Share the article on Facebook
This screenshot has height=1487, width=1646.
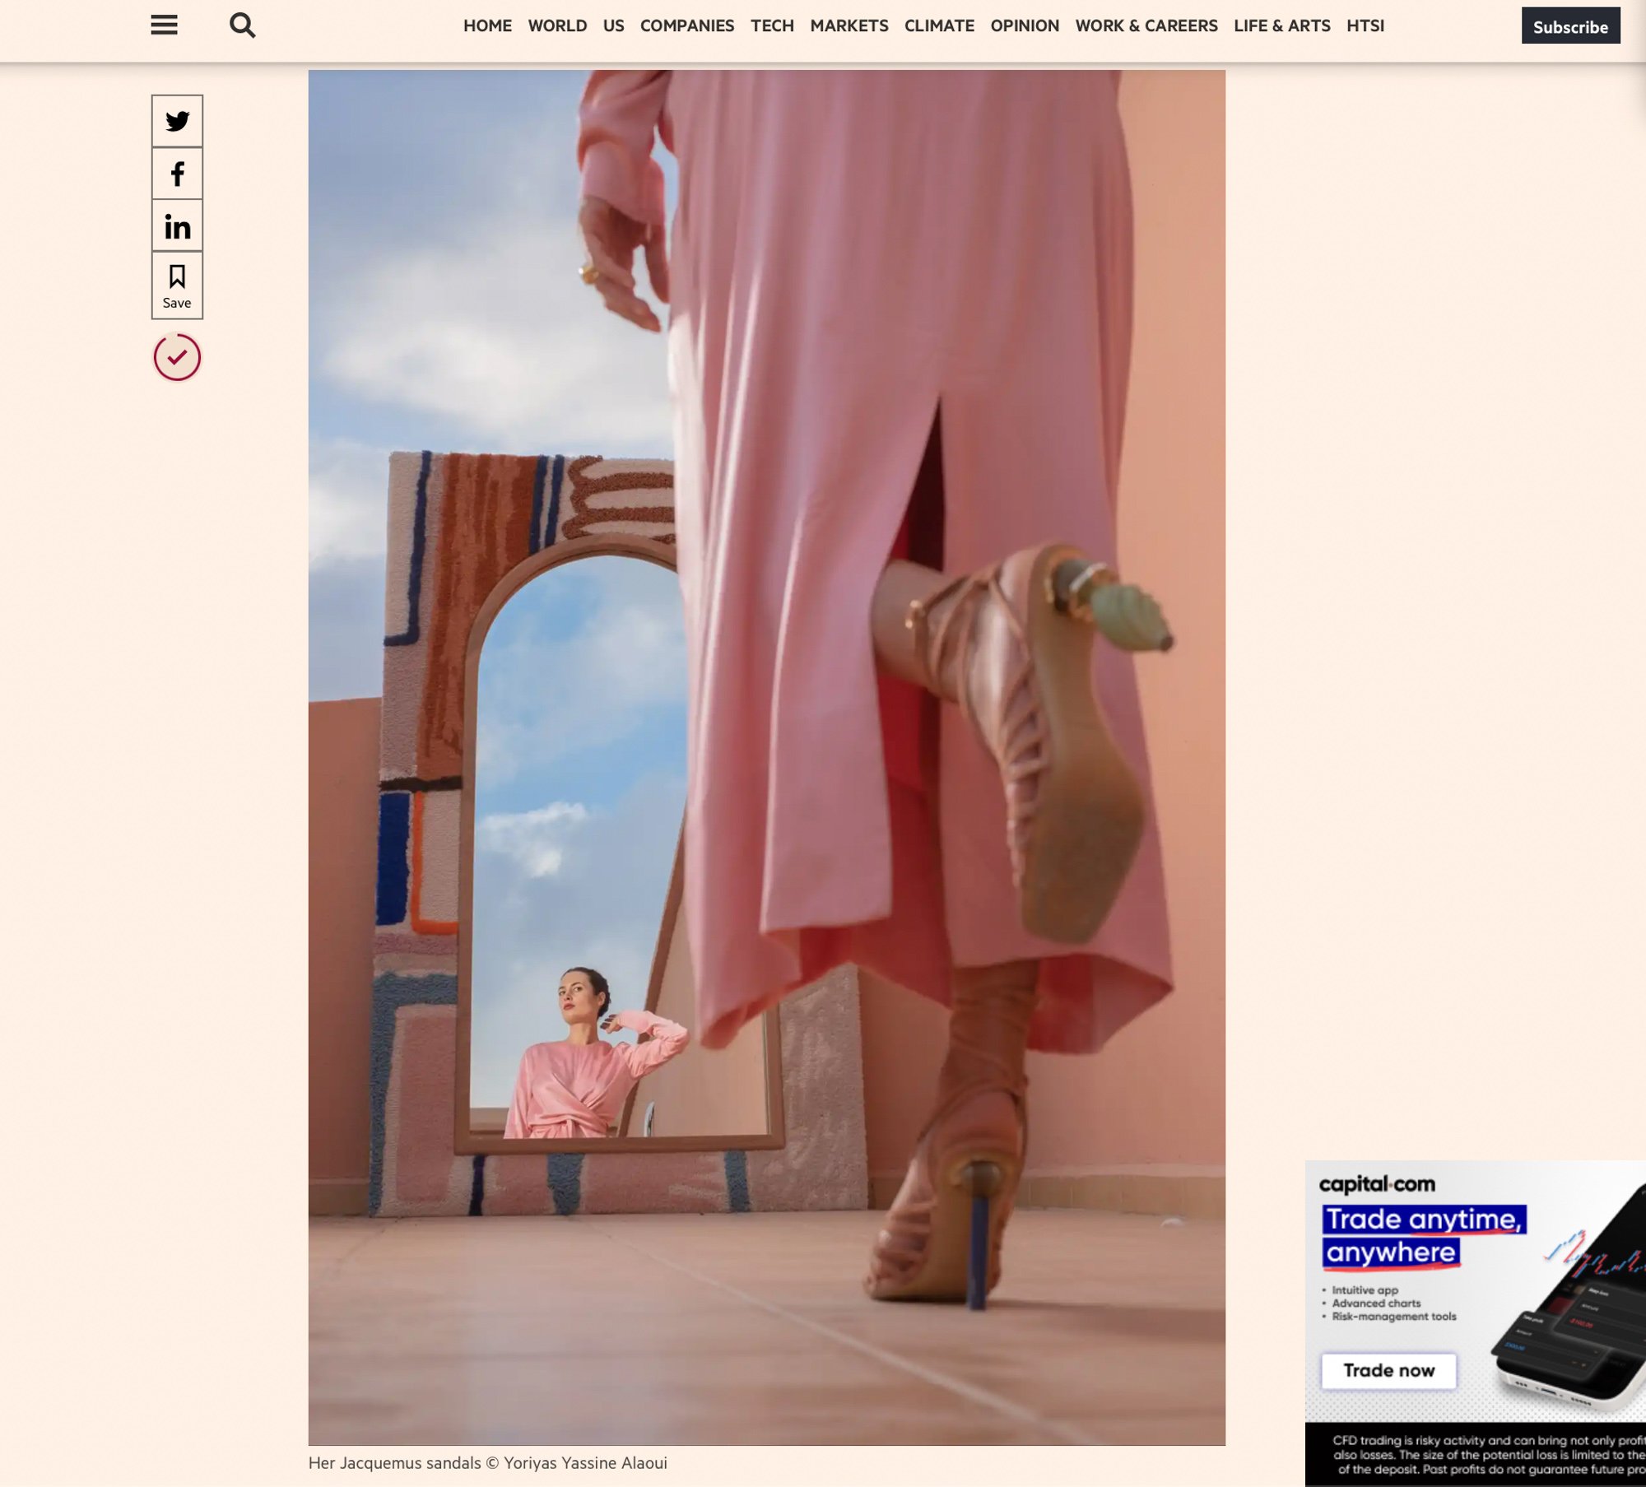pos(176,174)
